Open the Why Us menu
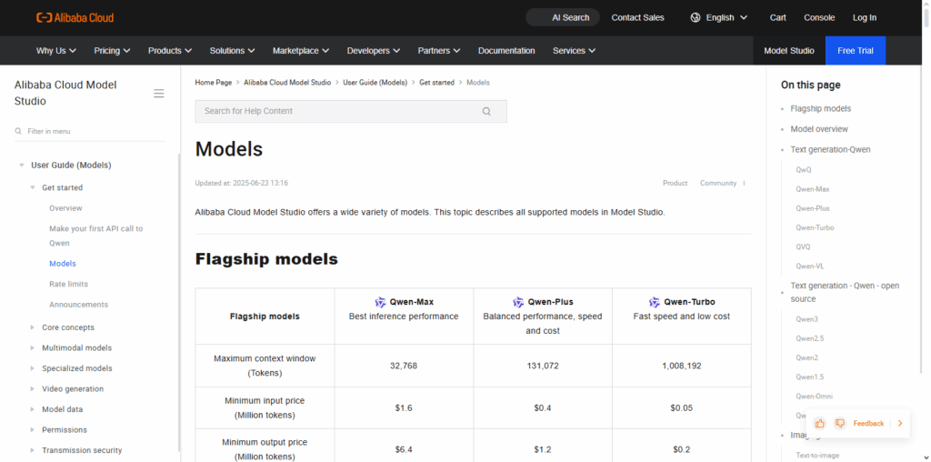The image size is (931, 462). 56,51
